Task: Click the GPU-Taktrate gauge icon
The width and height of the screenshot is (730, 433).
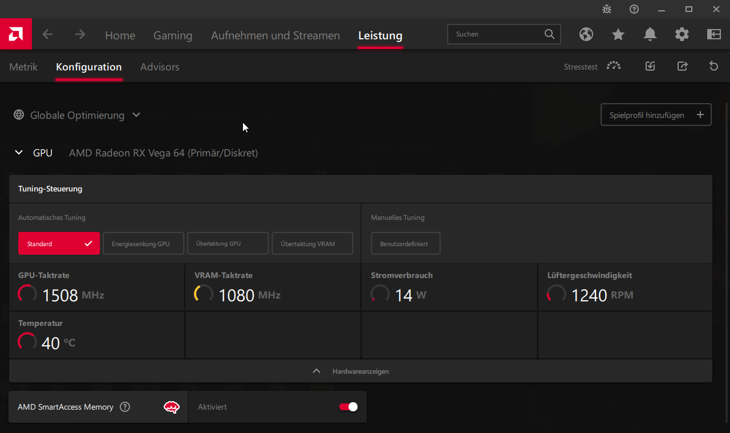Action: click(27, 294)
